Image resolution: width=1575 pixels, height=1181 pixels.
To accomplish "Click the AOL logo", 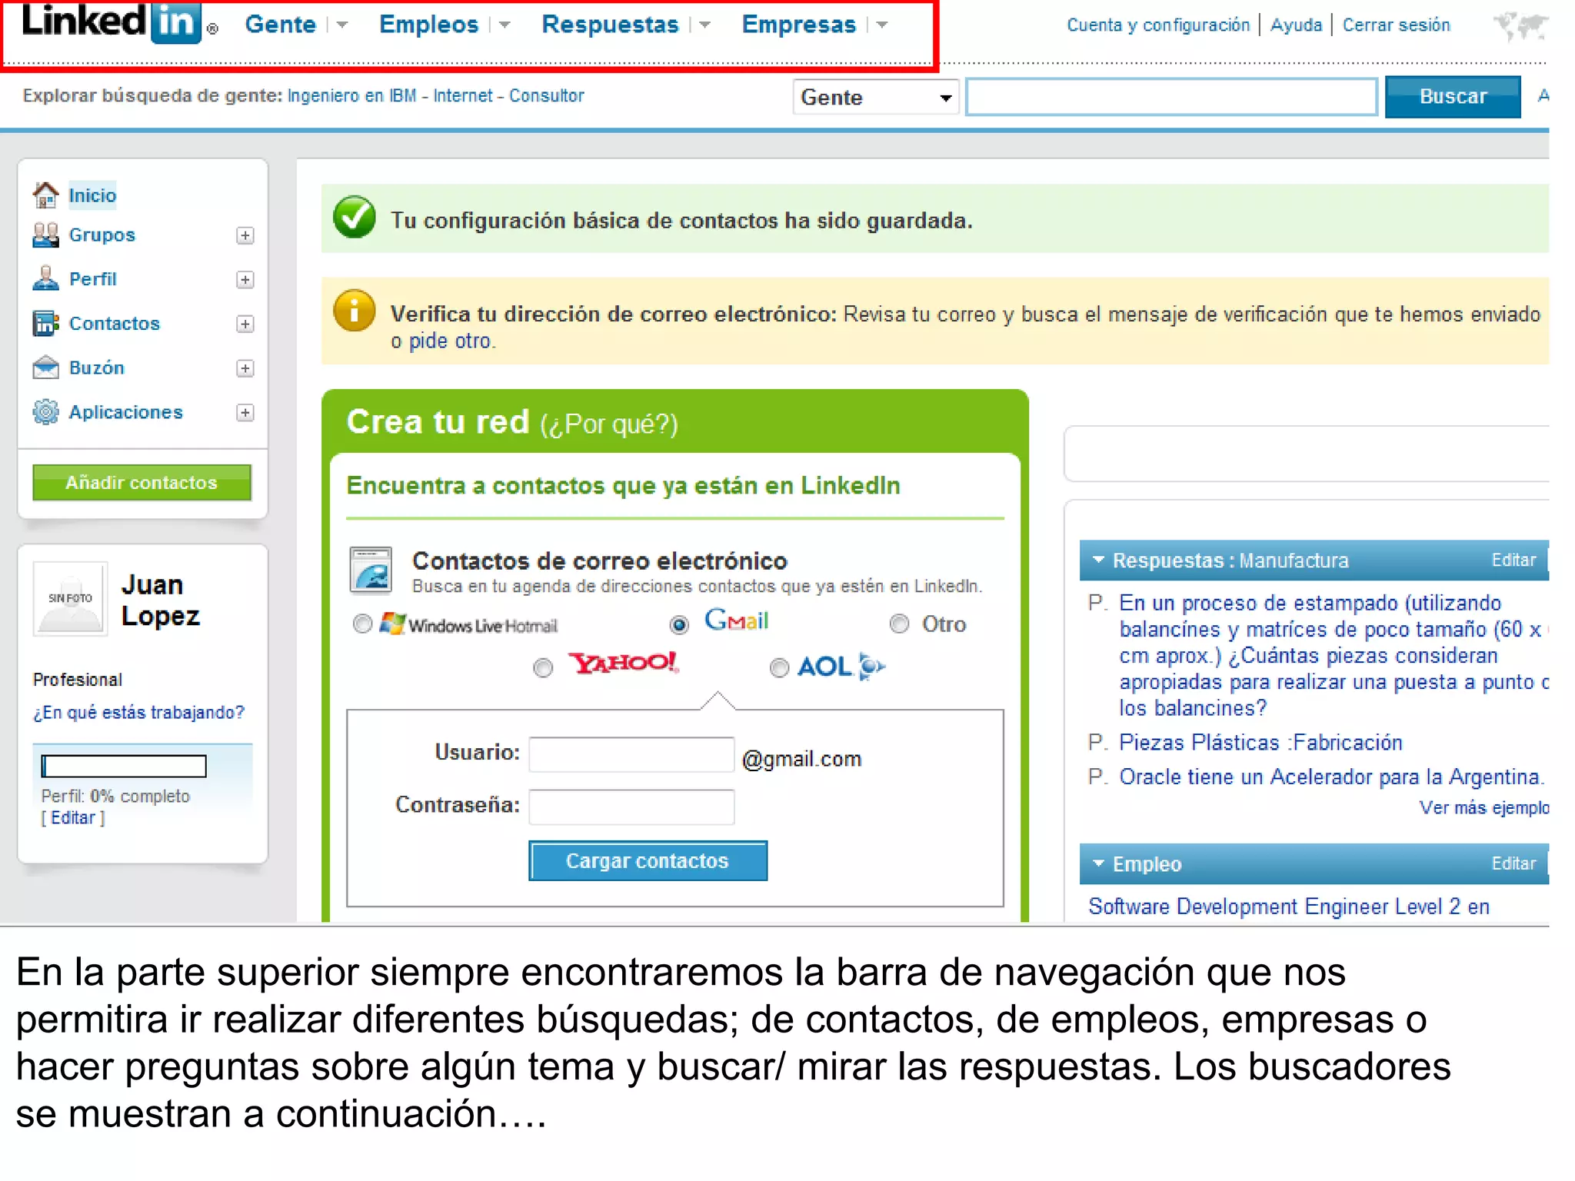I will pyautogui.click(x=841, y=666).
